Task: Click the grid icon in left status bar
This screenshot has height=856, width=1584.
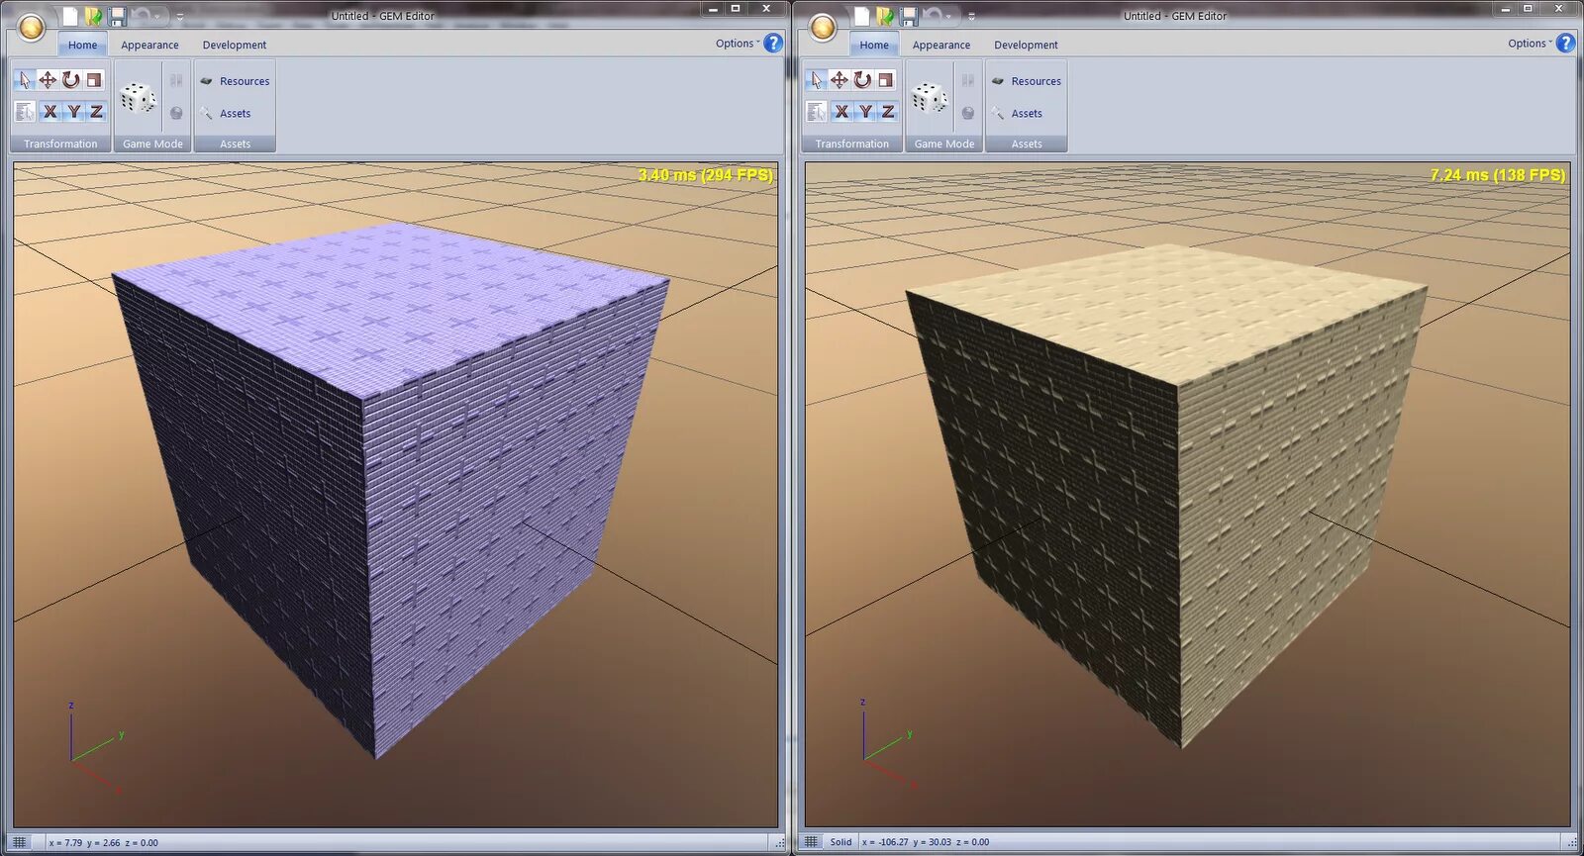Action: coord(20,842)
